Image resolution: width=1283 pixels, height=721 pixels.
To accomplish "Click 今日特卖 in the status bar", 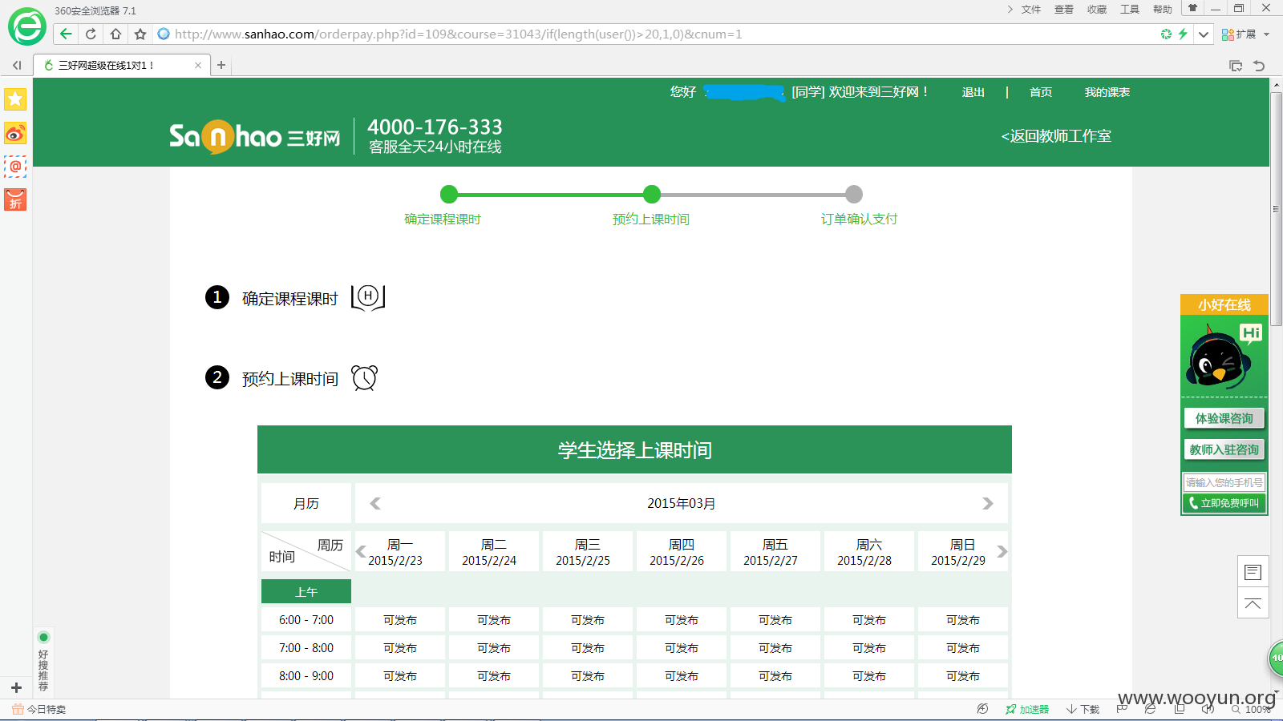I will [39, 710].
